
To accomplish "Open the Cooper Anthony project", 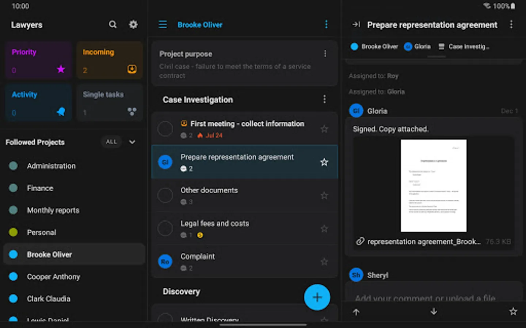I will click(x=74, y=277).
